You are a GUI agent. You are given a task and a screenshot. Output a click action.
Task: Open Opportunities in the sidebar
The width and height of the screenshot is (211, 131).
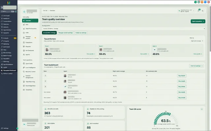pos(7,30)
